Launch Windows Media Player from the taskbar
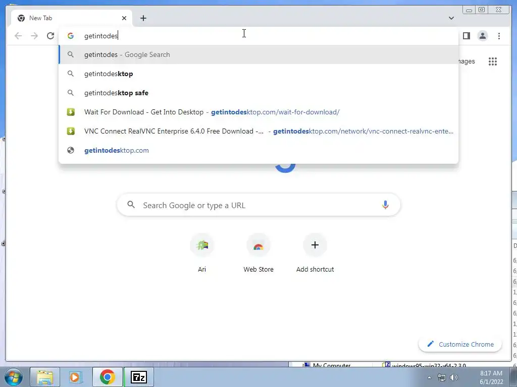517x387 pixels. pyautogui.click(x=76, y=377)
